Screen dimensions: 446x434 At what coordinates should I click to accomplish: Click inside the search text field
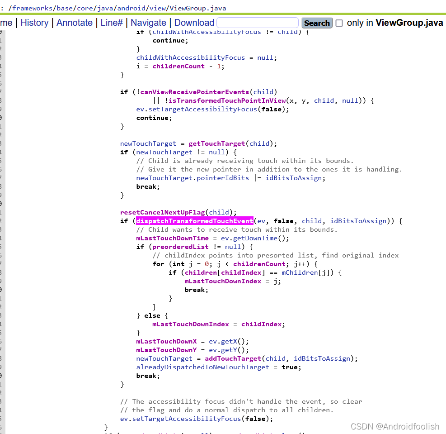pos(257,22)
